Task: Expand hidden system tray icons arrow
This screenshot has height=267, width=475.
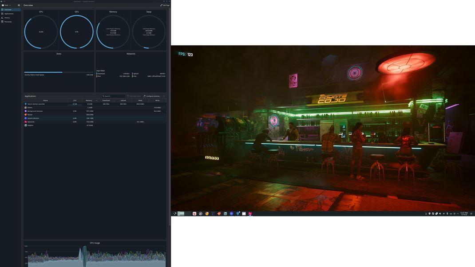Action: [x=457, y=214]
